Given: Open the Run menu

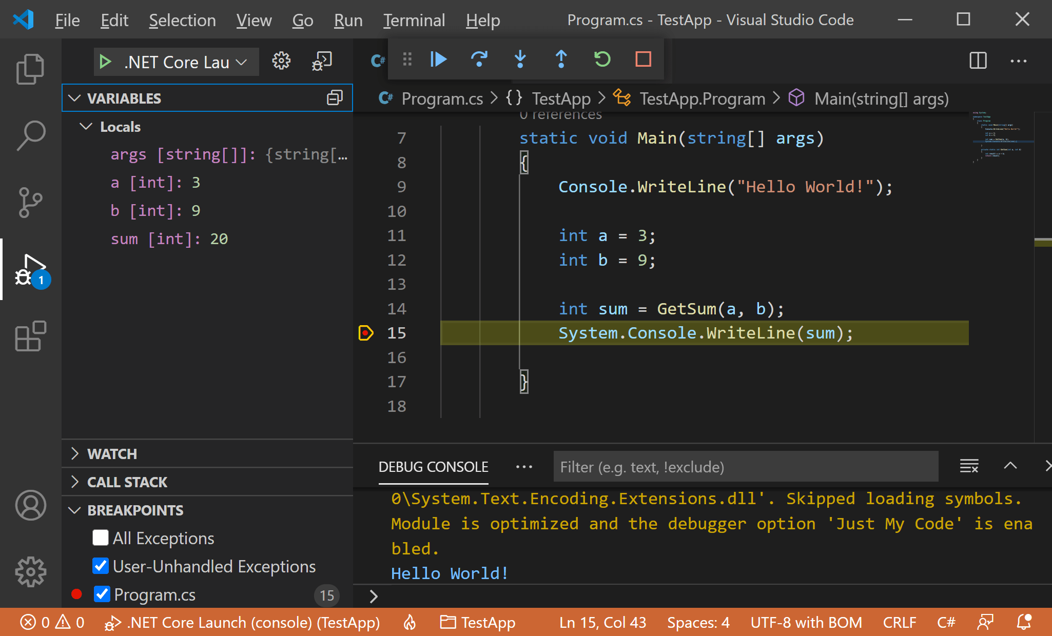Looking at the screenshot, I should click(x=348, y=20).
